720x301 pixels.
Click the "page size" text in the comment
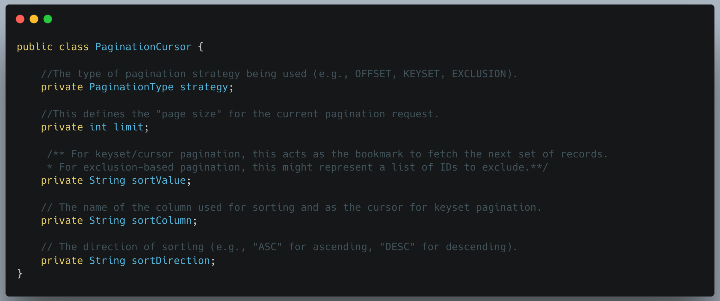pos(189,114)
